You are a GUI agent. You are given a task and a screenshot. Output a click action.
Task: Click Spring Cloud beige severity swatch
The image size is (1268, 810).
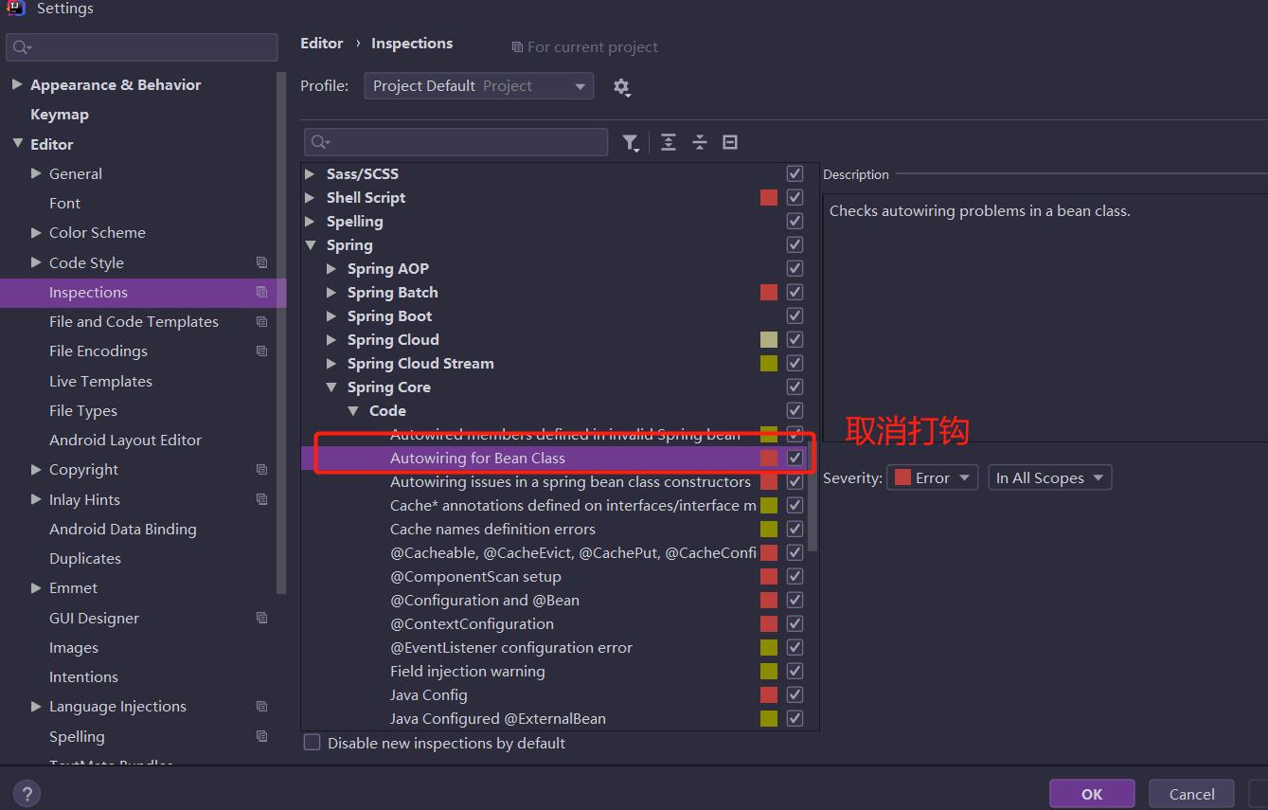point(769,339)
